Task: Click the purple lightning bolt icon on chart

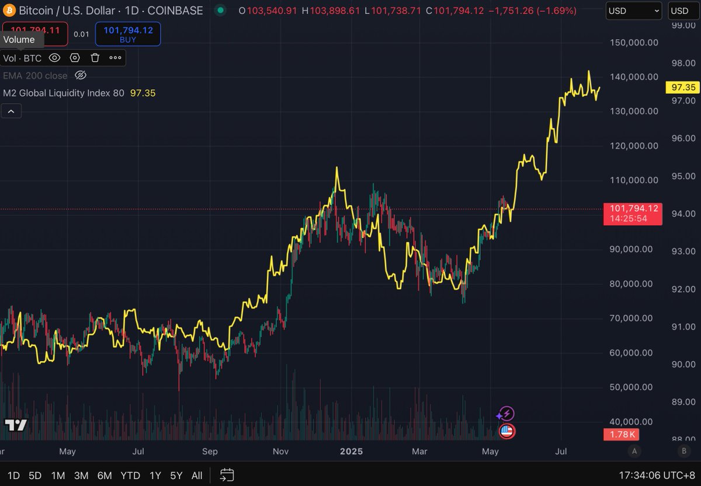Action: pos(506,414)
